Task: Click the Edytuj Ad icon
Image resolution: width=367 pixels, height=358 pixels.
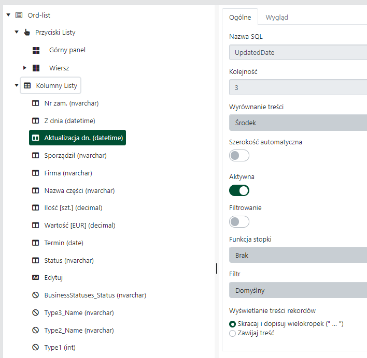Action: tap(36, 278)
